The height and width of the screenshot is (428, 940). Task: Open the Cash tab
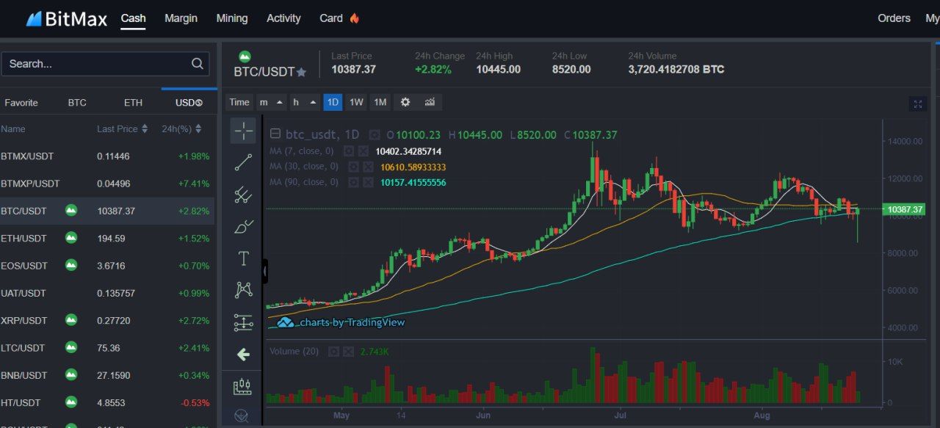click(133, 18)
